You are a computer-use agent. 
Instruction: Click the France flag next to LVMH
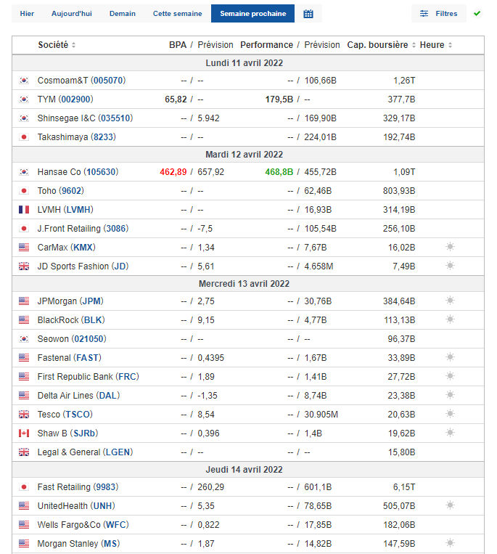pos(24,209)
